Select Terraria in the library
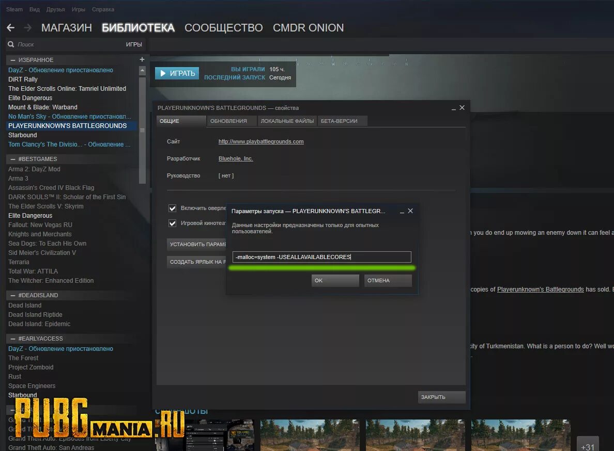The width and height of the screenshot is (614, 451). coord(19,262)
